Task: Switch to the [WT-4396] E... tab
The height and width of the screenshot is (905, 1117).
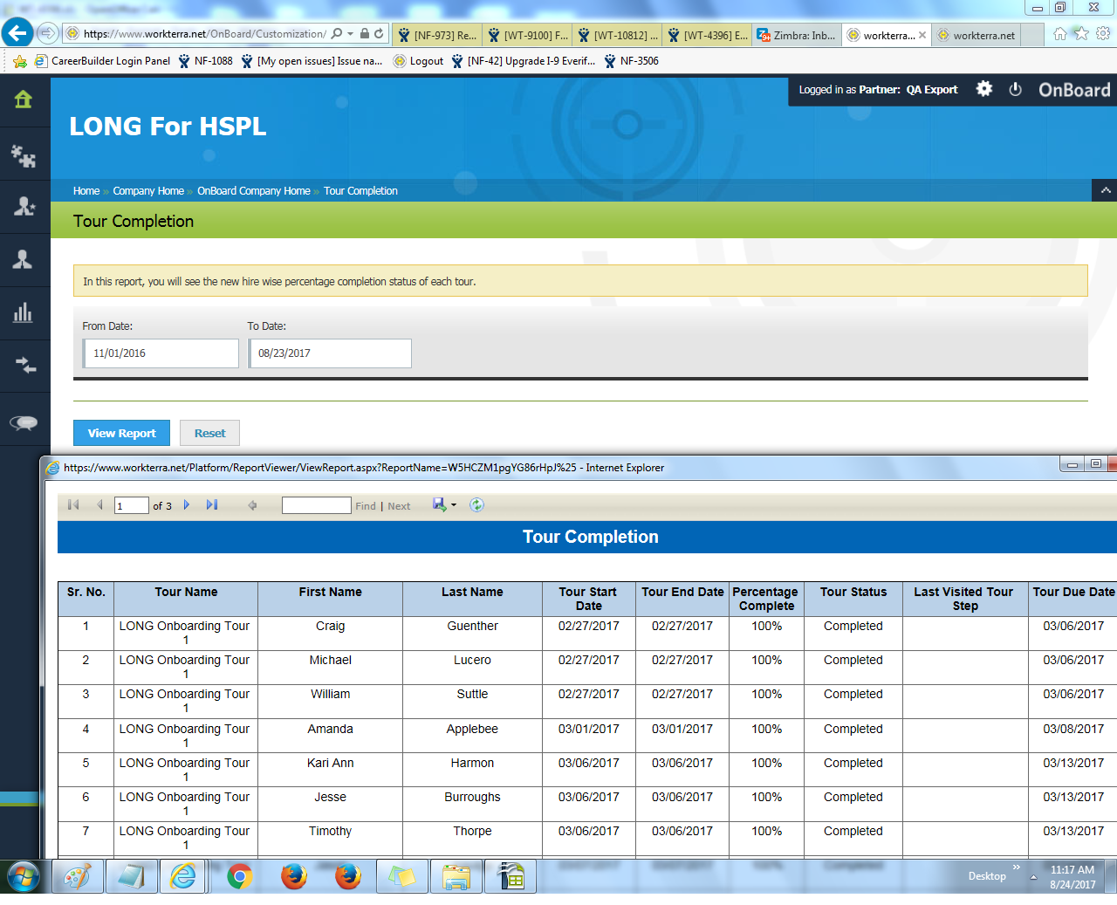Action: pyautogui.click(x=707, y=35)
